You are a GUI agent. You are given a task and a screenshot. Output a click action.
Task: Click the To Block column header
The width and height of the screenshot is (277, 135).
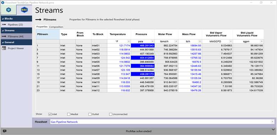99,34
